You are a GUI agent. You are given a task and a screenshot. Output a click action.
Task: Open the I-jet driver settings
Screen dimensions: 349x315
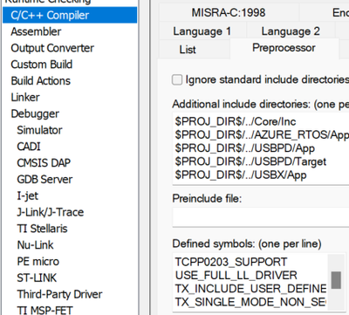click(27, 195)
